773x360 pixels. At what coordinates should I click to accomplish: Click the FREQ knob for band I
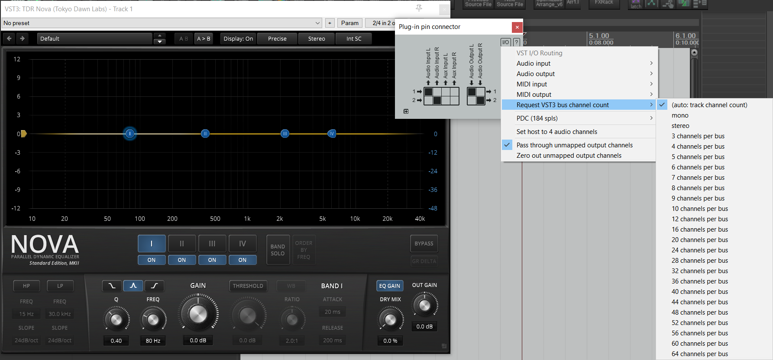coord(153,320)
